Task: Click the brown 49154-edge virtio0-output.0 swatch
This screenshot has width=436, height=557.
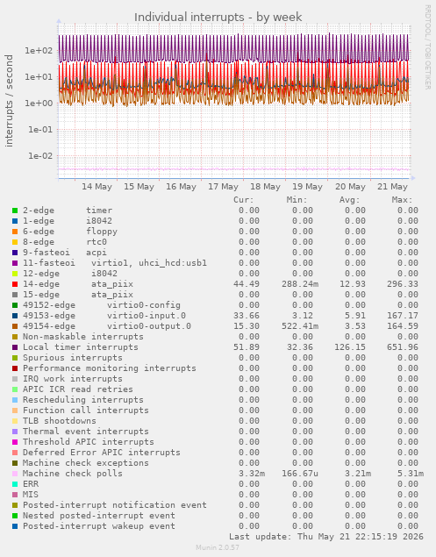Action: (x=15, y=326)
